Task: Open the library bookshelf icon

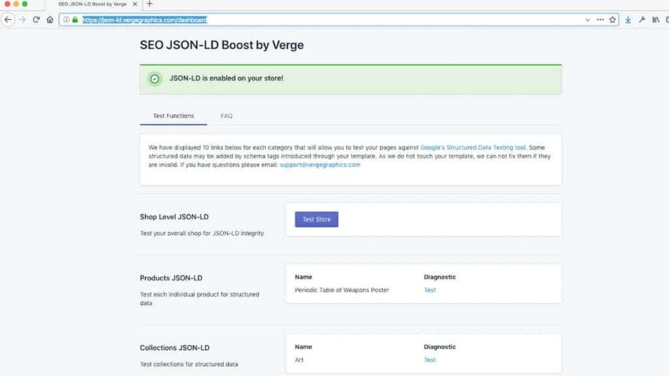Action: (x=656, y=20)
